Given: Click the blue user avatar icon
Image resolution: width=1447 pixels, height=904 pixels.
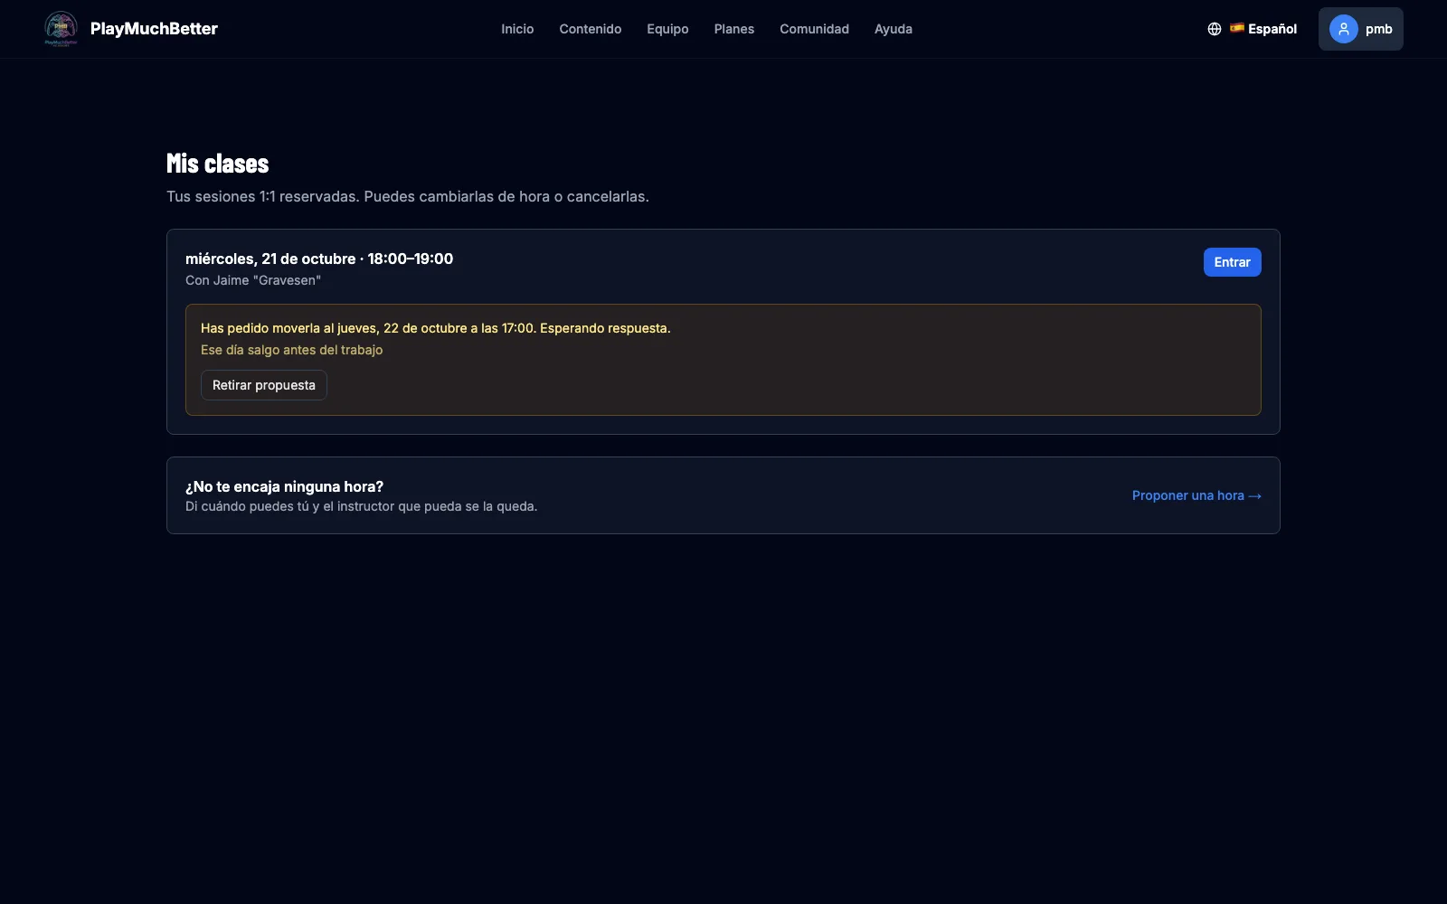Looking at the screenshot, I should pos(1344,29).
